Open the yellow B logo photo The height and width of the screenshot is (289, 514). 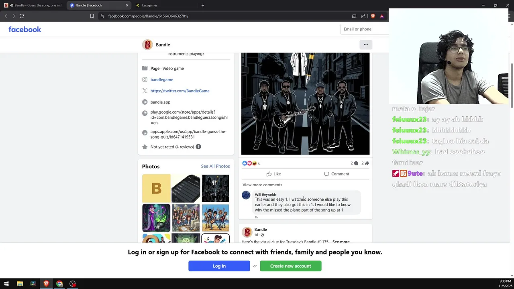click(x=156, y=188)
